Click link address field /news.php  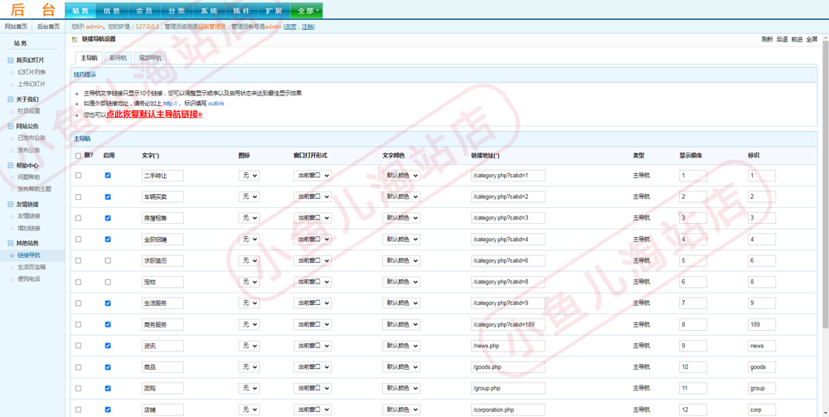508,346
